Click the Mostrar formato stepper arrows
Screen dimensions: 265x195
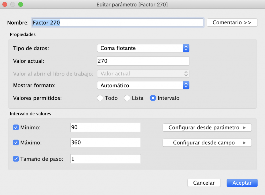[x=186, y=85]
